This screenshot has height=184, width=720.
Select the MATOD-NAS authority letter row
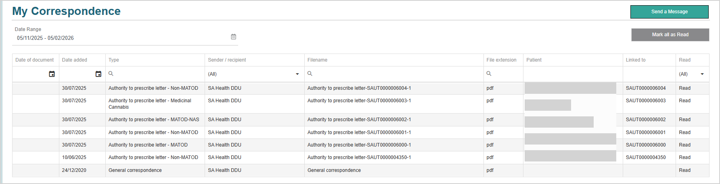(x=154, y=120)
